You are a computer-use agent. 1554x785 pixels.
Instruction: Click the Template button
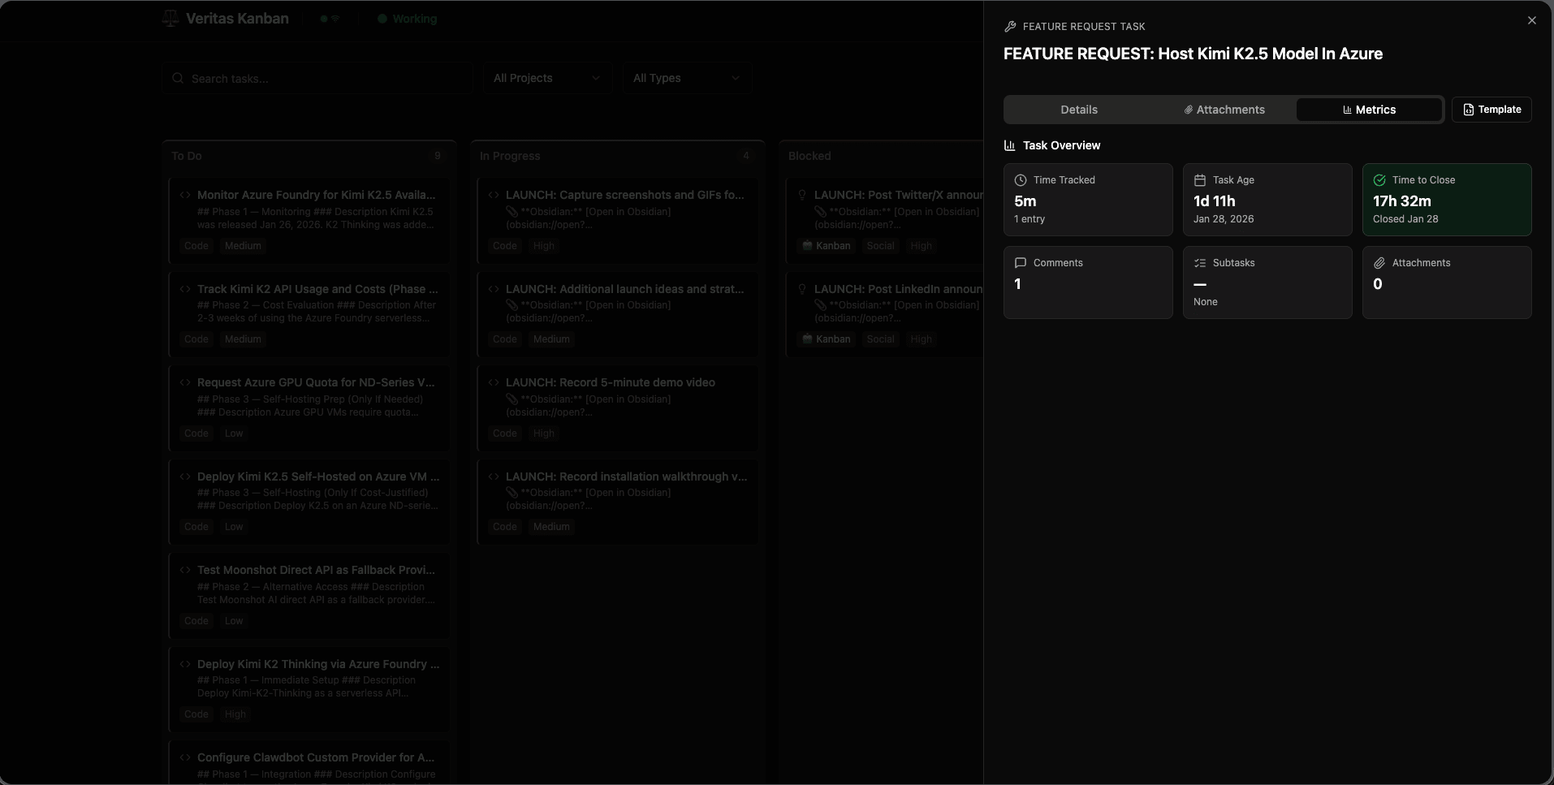point(1491,110)
